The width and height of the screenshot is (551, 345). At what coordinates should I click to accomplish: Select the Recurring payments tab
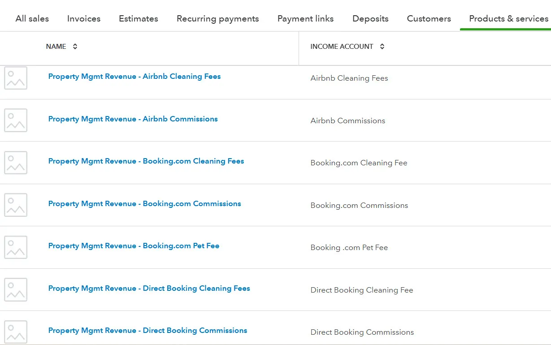click(x=218, y=19)
